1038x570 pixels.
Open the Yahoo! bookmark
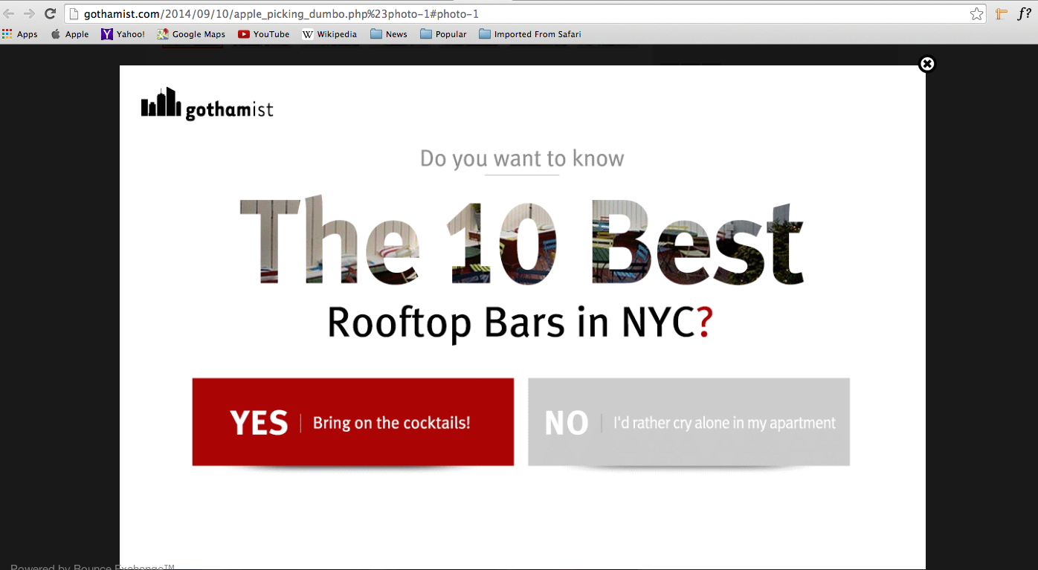pyautogui.click(x=123, y=34)
